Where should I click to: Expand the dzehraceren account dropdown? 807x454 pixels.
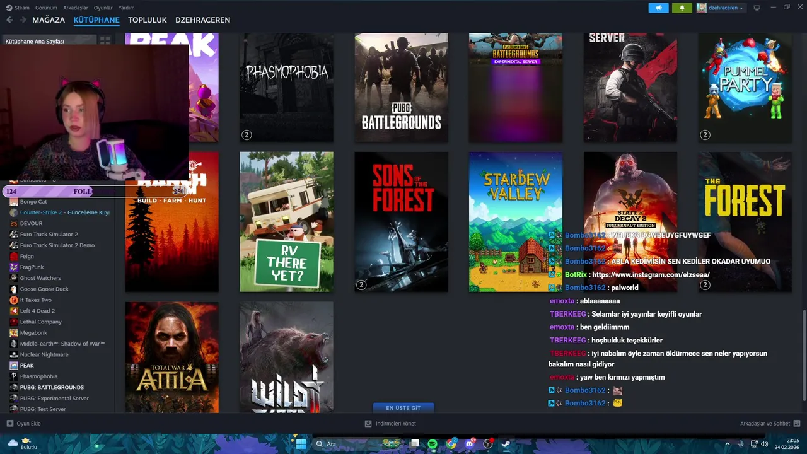721,8
